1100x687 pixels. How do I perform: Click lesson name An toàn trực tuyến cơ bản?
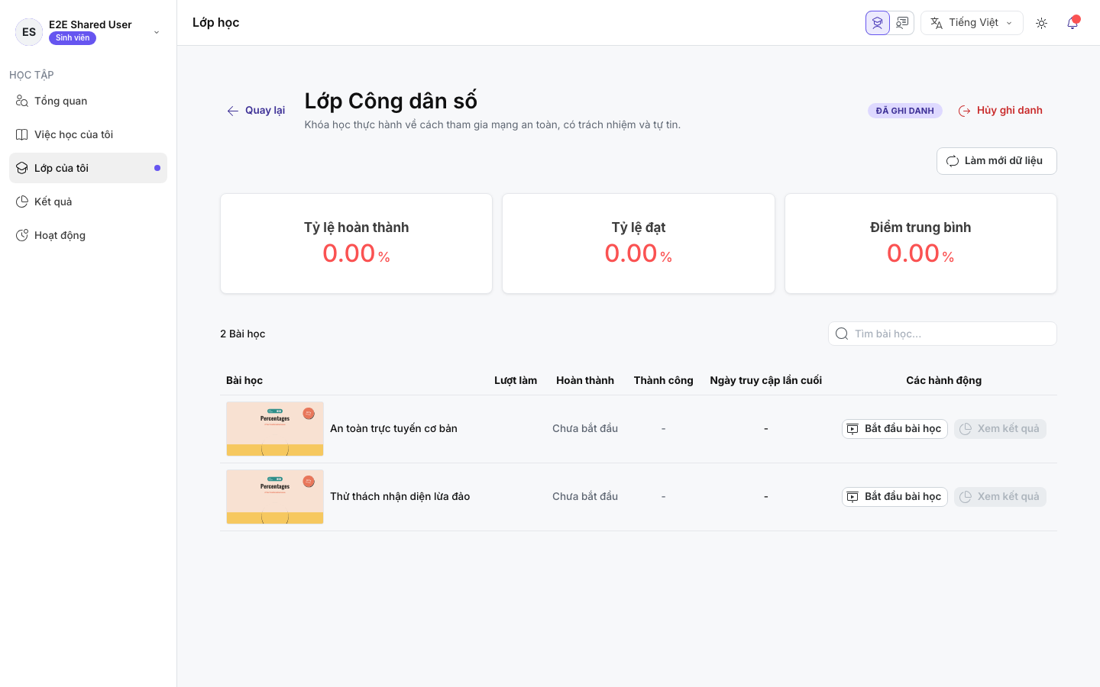pos(393,429)
